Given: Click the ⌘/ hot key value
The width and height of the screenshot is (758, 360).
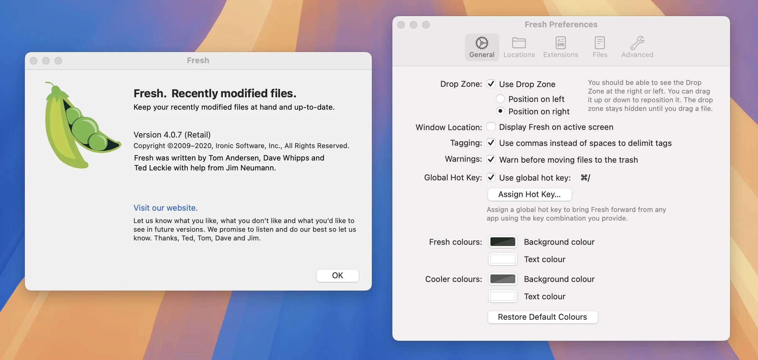Looking at the screenshot, I should [585, 178].
